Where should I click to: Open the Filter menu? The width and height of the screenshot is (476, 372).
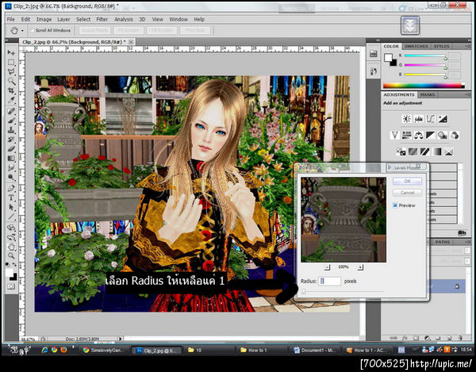102,19
